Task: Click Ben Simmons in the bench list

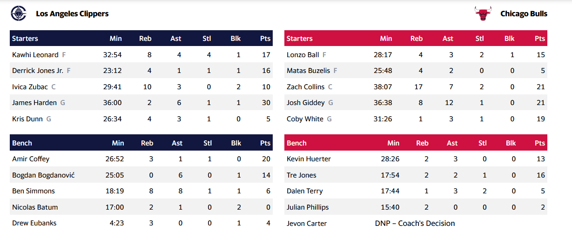Action: [x=34, y=191]
